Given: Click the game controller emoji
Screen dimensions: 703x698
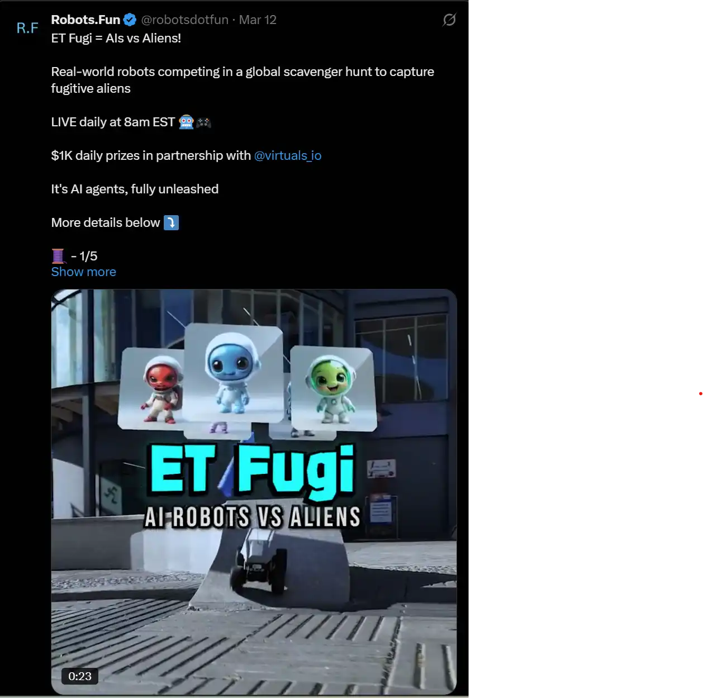Looking at the screenshot, I should pos(203,122).
